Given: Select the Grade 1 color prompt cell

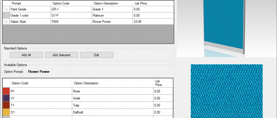Looking at the screenshot, I should 30,15.
